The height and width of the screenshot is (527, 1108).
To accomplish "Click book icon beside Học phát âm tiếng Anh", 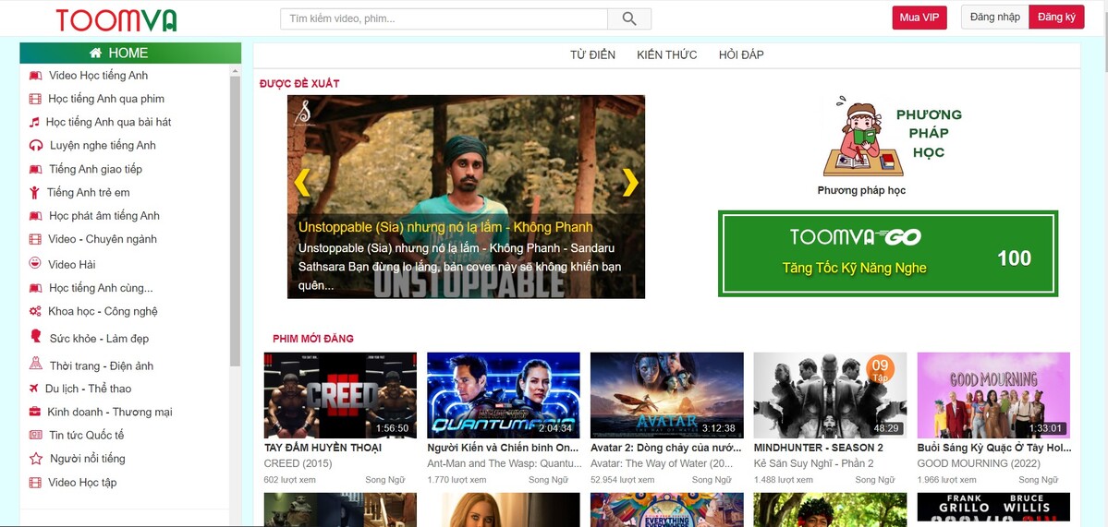I will (x=35, y=216).
